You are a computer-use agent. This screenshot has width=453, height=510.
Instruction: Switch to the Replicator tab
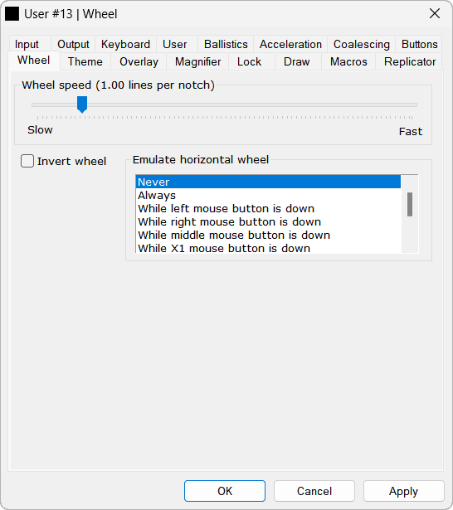coord(409,61)
